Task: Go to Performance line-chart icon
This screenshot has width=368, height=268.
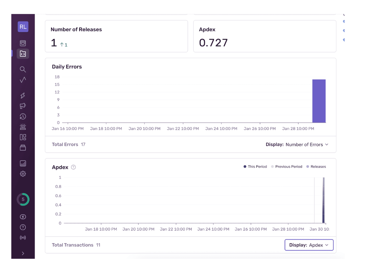Action: click(23, 80)
